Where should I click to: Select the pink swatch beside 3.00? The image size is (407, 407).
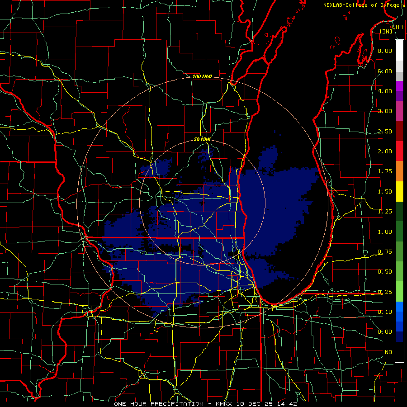pyautogui.click(x=399, y=111)
